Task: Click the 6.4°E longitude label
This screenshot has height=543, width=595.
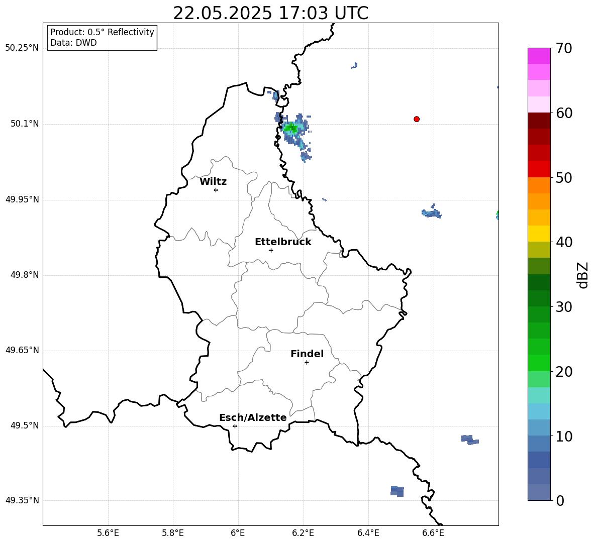Action: (368, 533)
